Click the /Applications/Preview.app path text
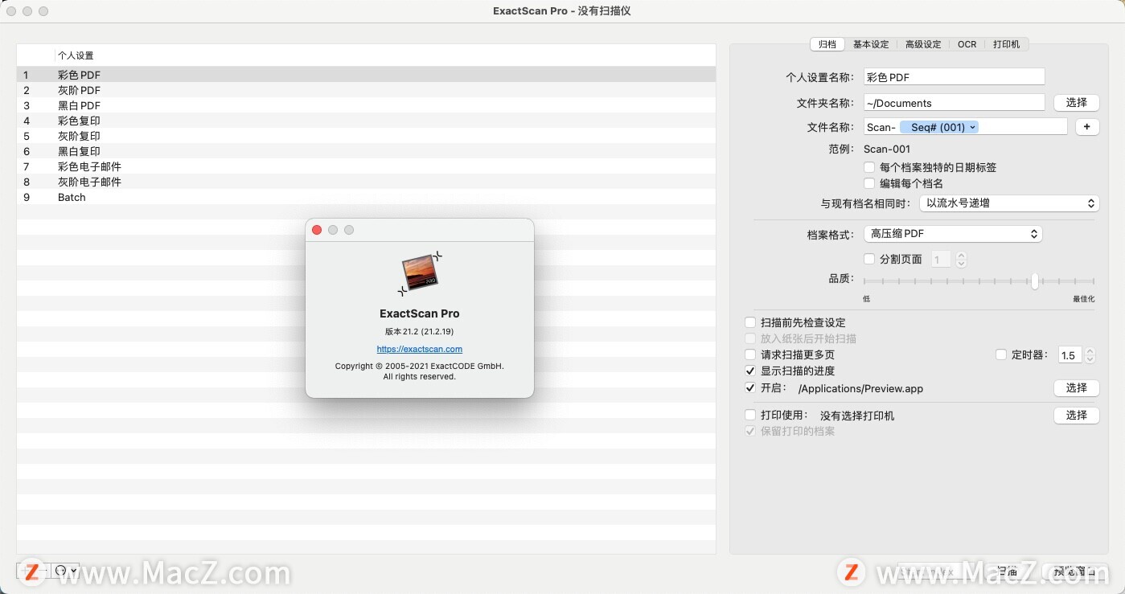This screenshot has height=594, width=1125. click(860, 388)
